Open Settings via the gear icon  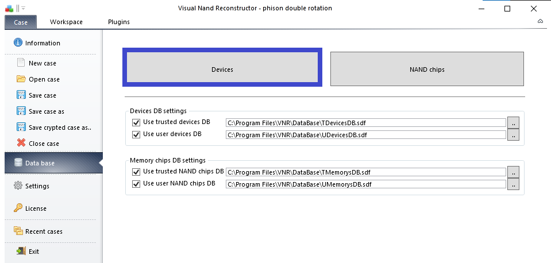click(x=18, y=185)
